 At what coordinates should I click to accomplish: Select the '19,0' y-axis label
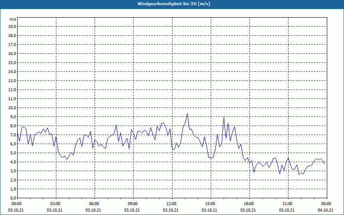click(12, 27)
